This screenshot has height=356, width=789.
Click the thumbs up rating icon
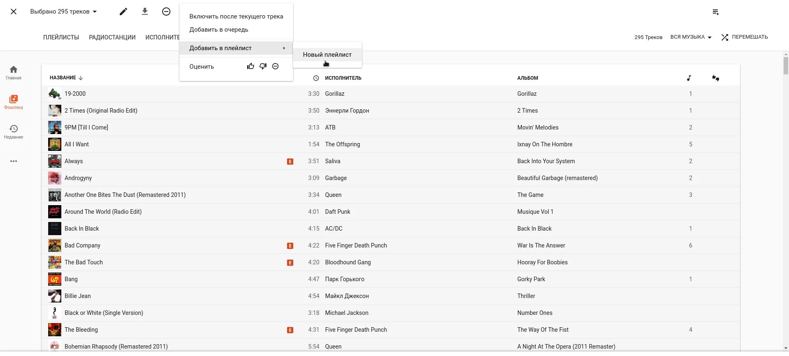tap(251, 66)
